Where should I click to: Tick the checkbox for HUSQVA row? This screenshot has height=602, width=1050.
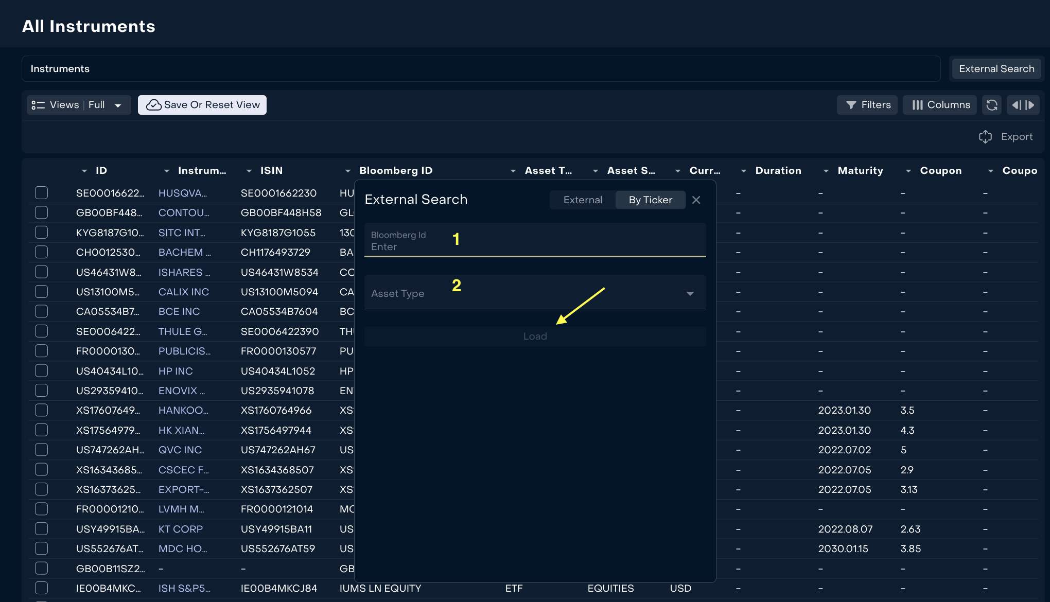[x=41, y=193]
